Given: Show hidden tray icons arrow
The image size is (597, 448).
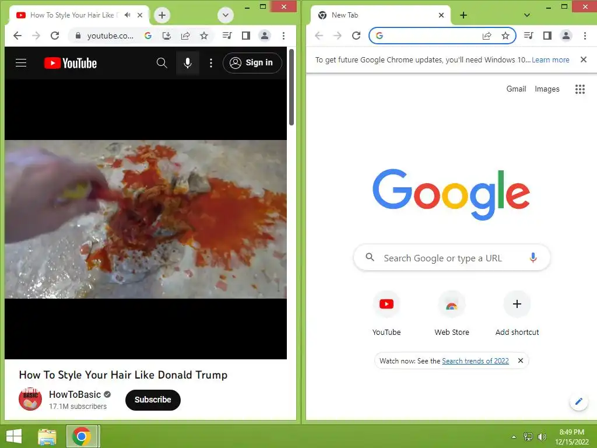Looking at the screenshot, I should [514, 437].
